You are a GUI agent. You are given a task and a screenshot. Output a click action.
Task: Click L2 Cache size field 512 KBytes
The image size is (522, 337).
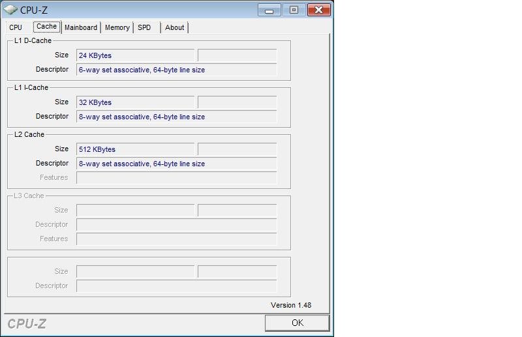pos(136,149)
